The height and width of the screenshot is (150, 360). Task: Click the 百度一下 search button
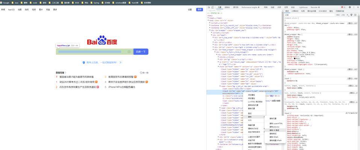[x=141, y=52]
